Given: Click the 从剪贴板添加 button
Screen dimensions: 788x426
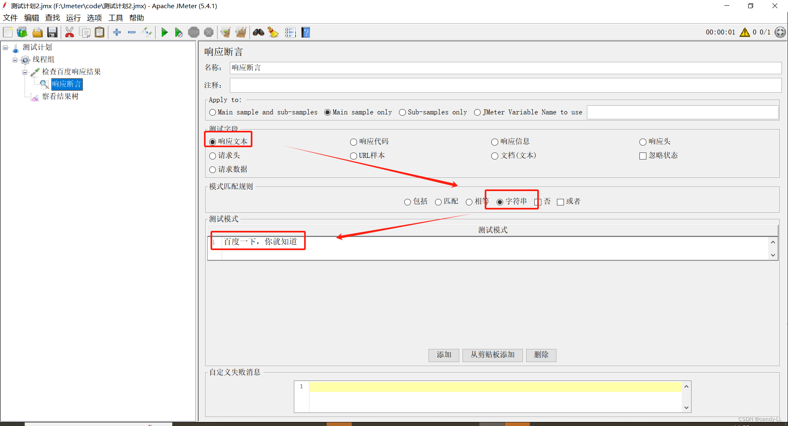Looking at the screenshot, I should click(x=492, y=355).
